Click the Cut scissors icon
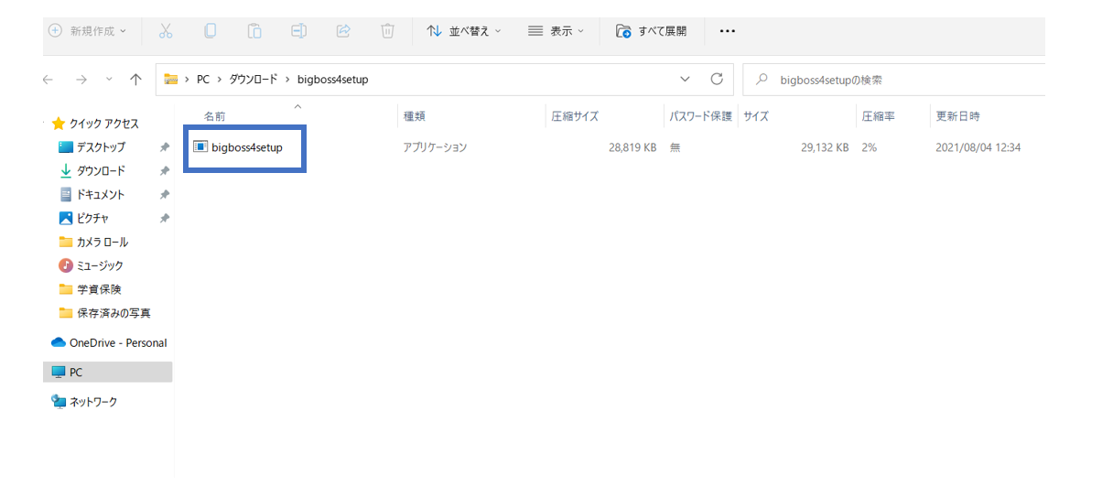 pyautogui.click(x=166, y=31)
